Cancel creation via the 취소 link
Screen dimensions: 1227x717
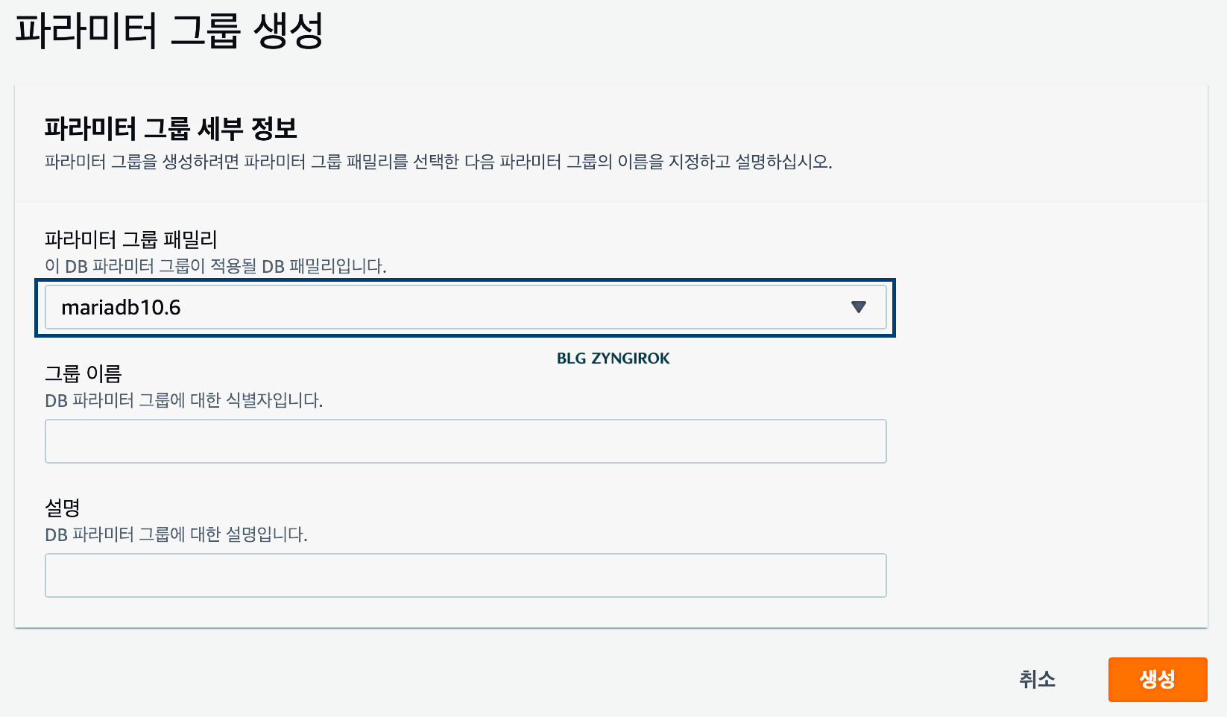click(1037, 679)
